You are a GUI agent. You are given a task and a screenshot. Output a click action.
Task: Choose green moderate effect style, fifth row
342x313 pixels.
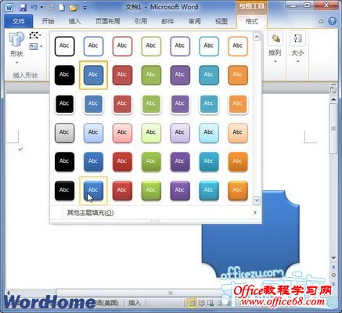tap(151, 162)
